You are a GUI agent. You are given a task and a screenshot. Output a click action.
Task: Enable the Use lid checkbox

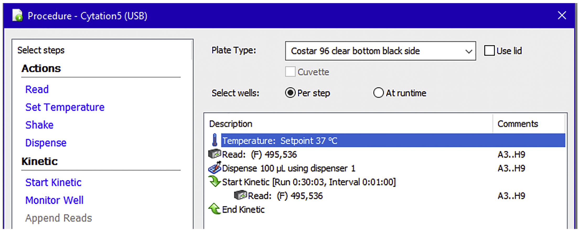(x=489, y=51)
